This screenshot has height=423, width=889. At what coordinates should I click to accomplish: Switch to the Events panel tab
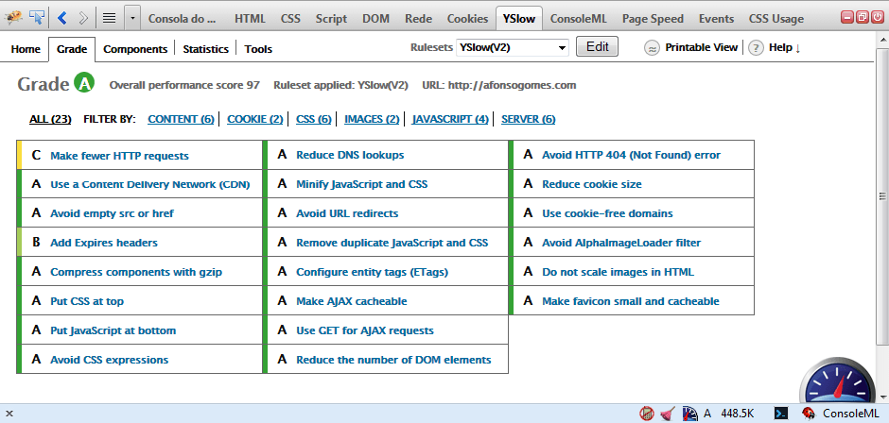coord(717,19)
